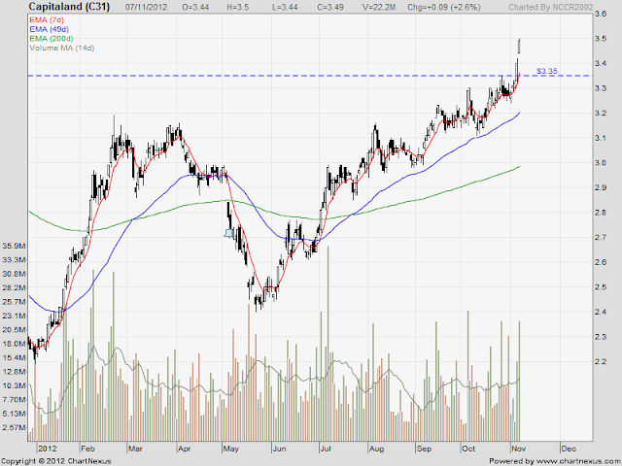This screenshot has width=622, height=466.
Task: Click the 3.3 price axis label
Action: pyautogui.click(x=601, y=88)
